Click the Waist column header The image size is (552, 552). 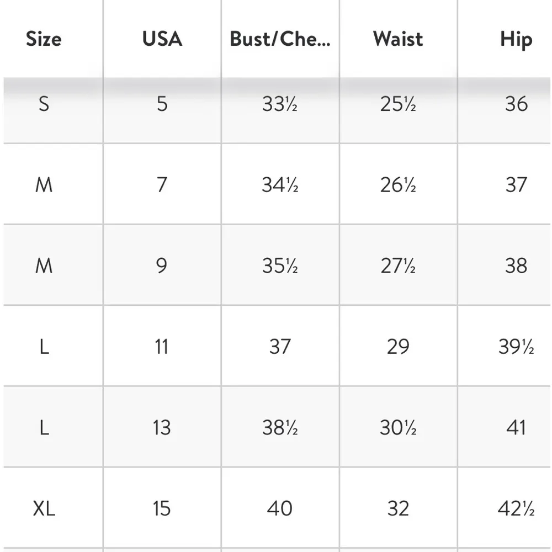click(x=398, y=39)
